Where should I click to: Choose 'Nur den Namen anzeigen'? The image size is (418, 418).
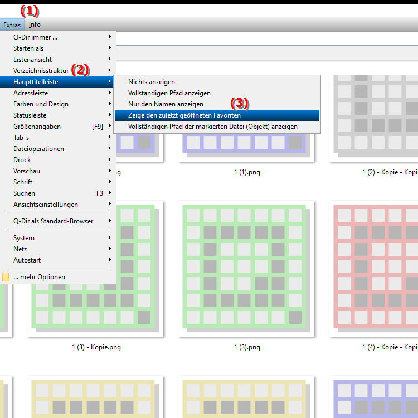217,104
